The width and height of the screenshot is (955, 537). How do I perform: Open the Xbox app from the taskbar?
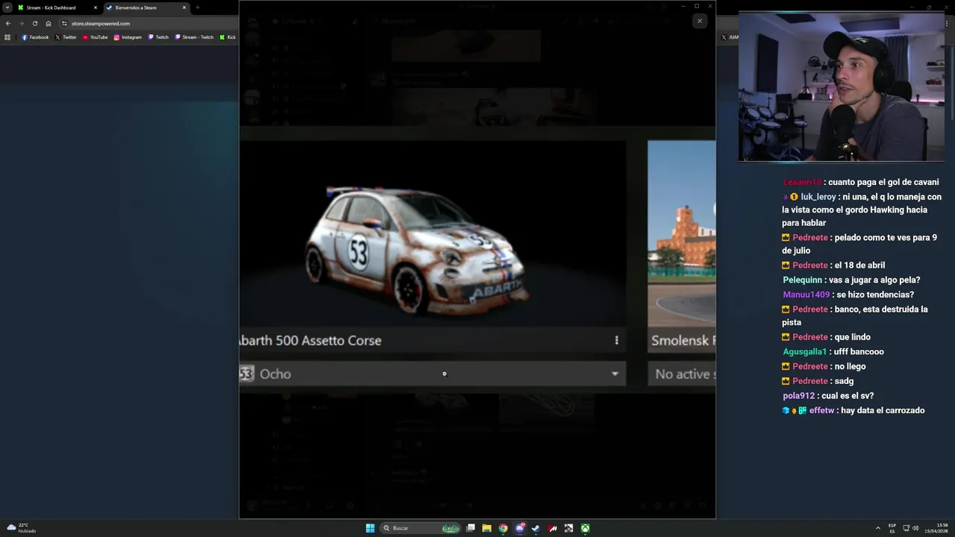tap(586, 528)
